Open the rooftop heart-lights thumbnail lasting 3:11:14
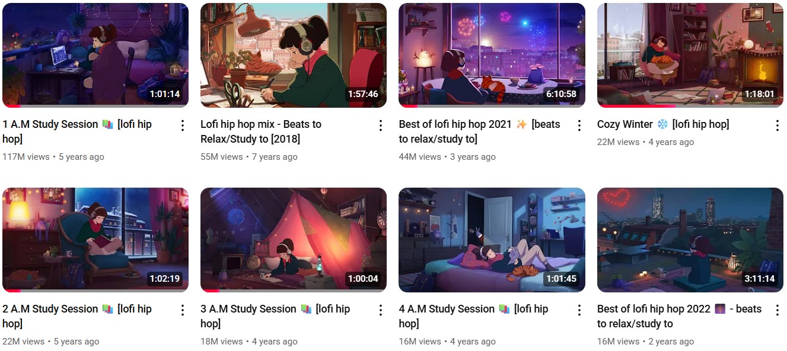The height and width of the screenshot is (351, 787). pyautogui.click(x=690, y=240)
